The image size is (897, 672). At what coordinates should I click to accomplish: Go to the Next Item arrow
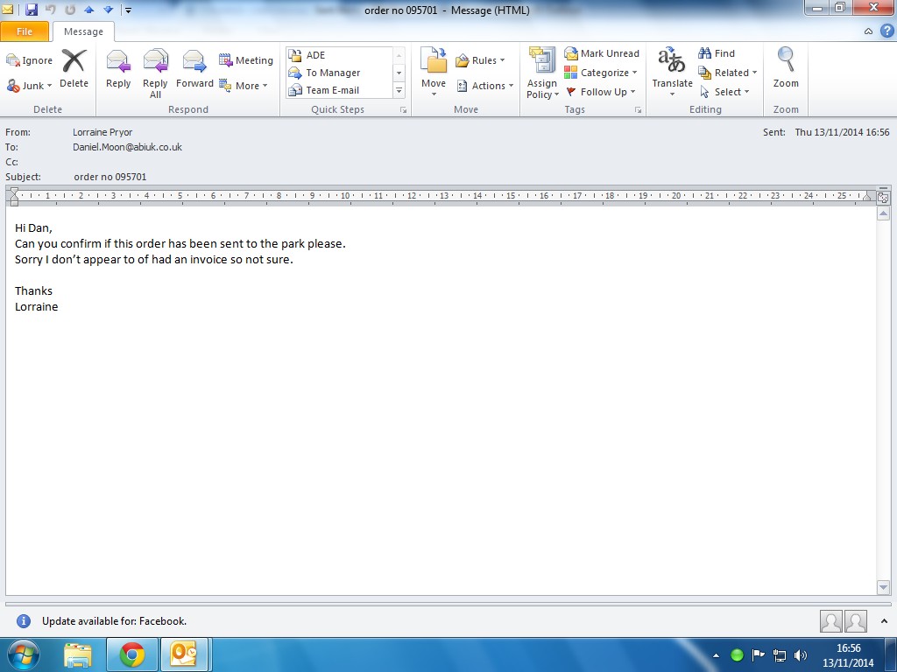(108, 10)
